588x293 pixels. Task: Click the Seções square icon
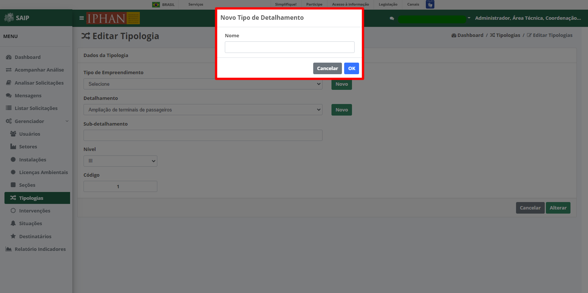click(x=13, y=185)
